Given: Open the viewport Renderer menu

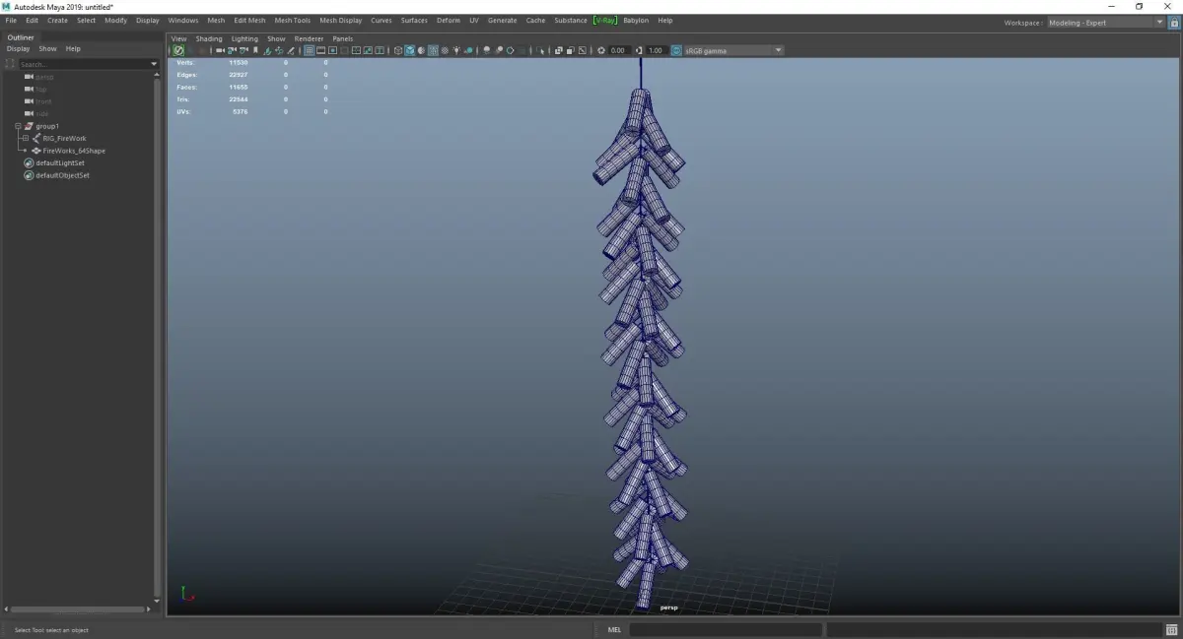Looking at the screenshot, I should coord(309,38).
